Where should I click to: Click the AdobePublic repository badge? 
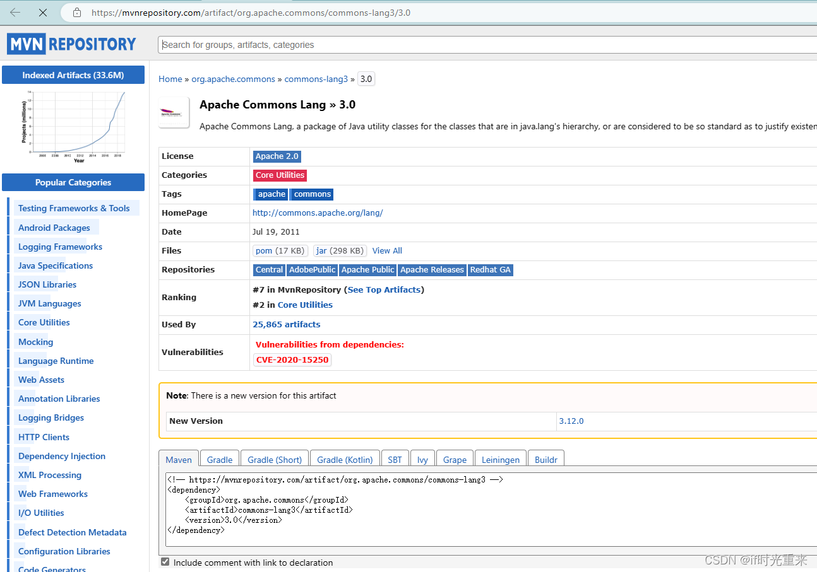[x=312, y=270]
